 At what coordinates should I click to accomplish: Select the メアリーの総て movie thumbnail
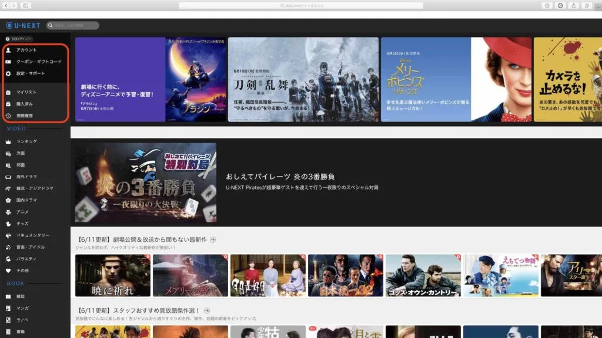pyautogui.click(x=190, y=276)
